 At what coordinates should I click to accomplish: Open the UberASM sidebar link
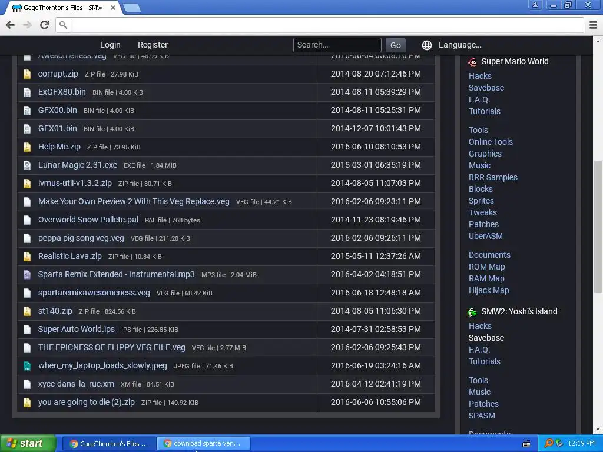[485, 236]
